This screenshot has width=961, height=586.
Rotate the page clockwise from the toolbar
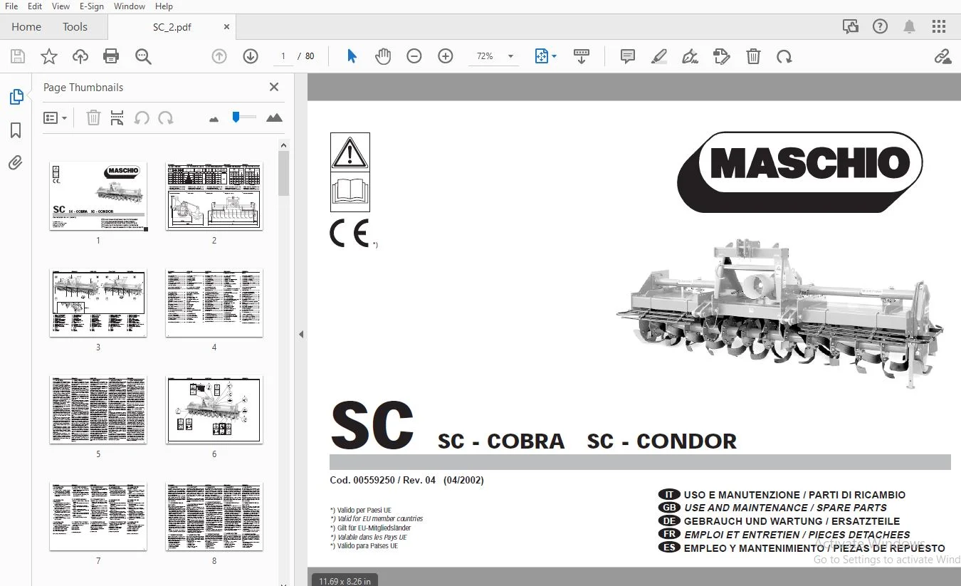[x=784, y=56]
